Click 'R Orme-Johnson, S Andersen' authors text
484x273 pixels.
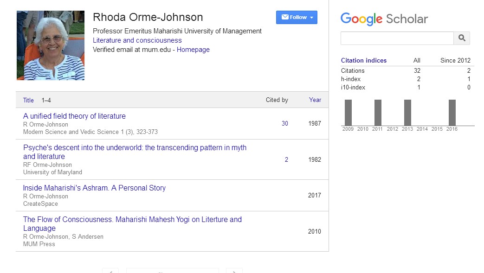click(x=63, y=236)
